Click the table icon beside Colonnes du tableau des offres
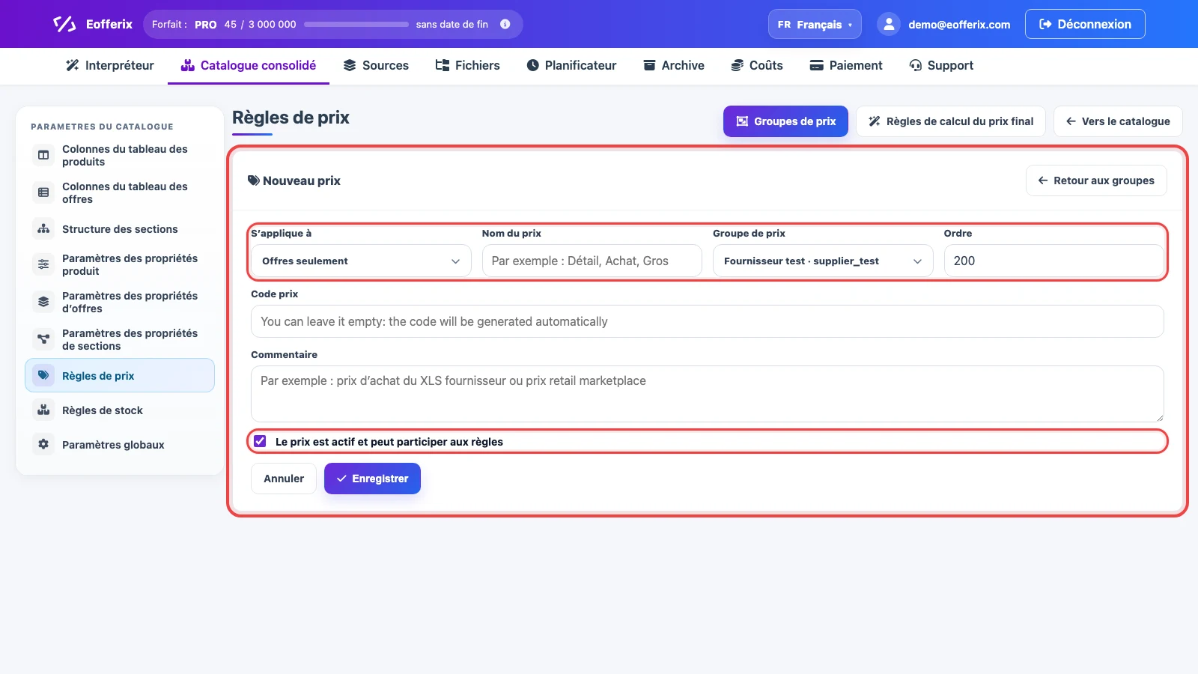Image resolution: width=1198 pixels, height=674 pixels. point(43,192)
